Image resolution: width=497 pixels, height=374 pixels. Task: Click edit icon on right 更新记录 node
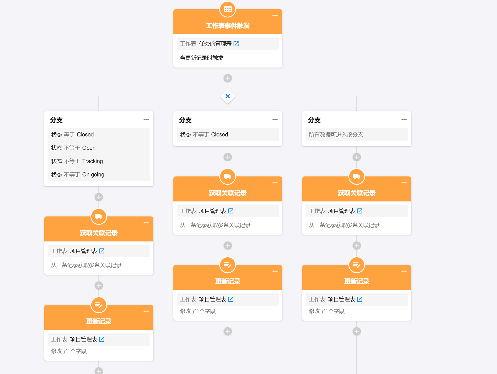pos(356,265)
